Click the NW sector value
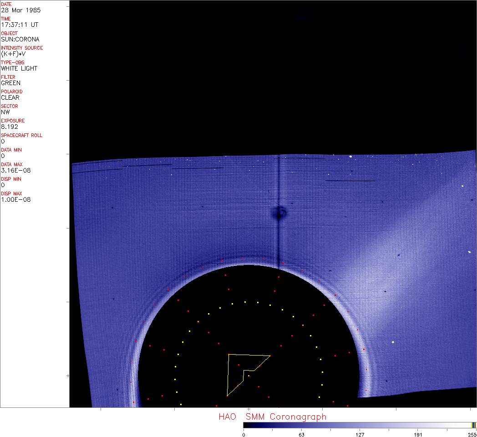 point(5,112)
